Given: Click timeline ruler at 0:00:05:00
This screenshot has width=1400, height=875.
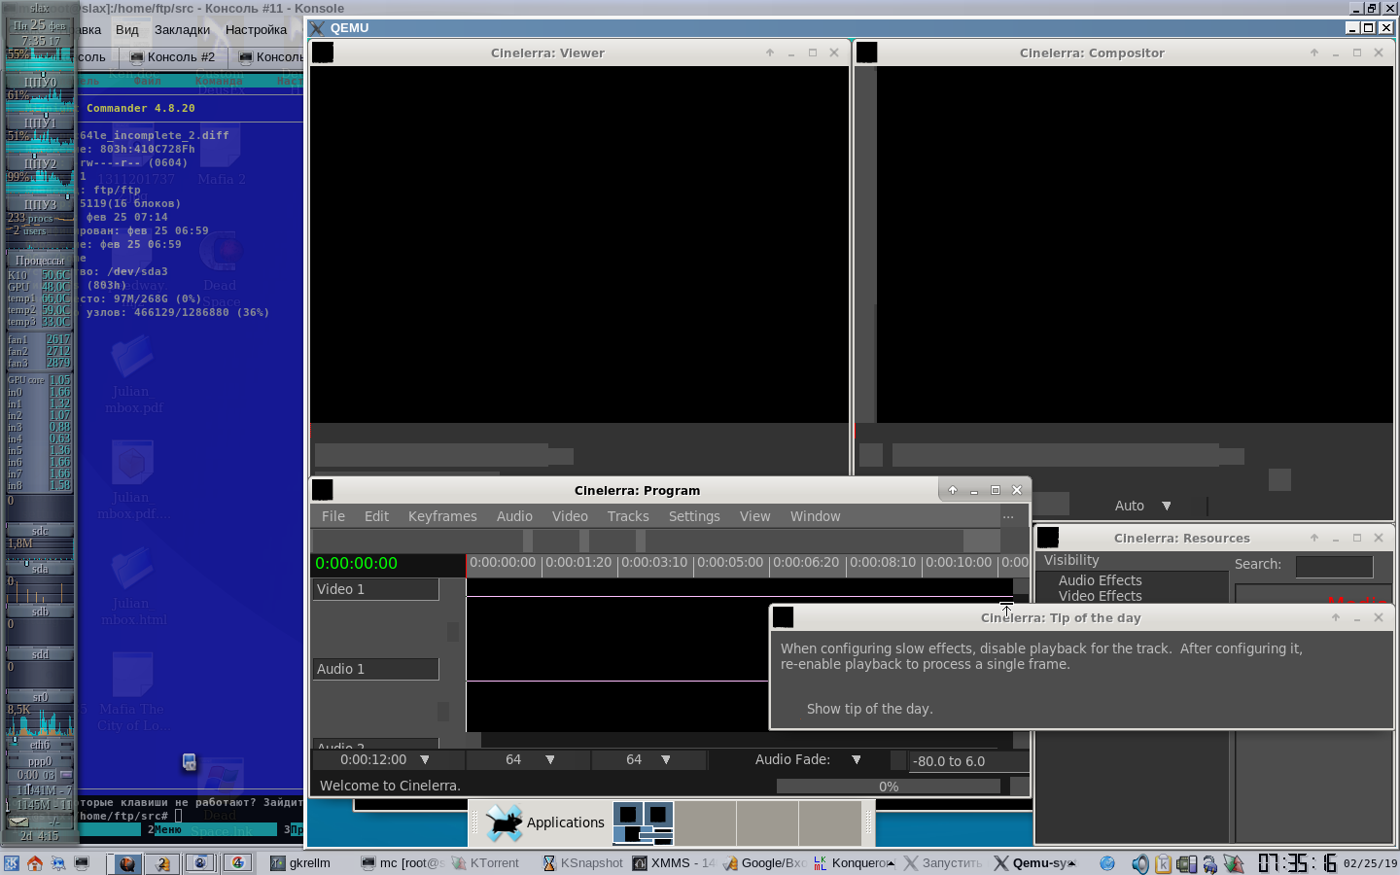Looking at the screenshot, I should point(730,562).
